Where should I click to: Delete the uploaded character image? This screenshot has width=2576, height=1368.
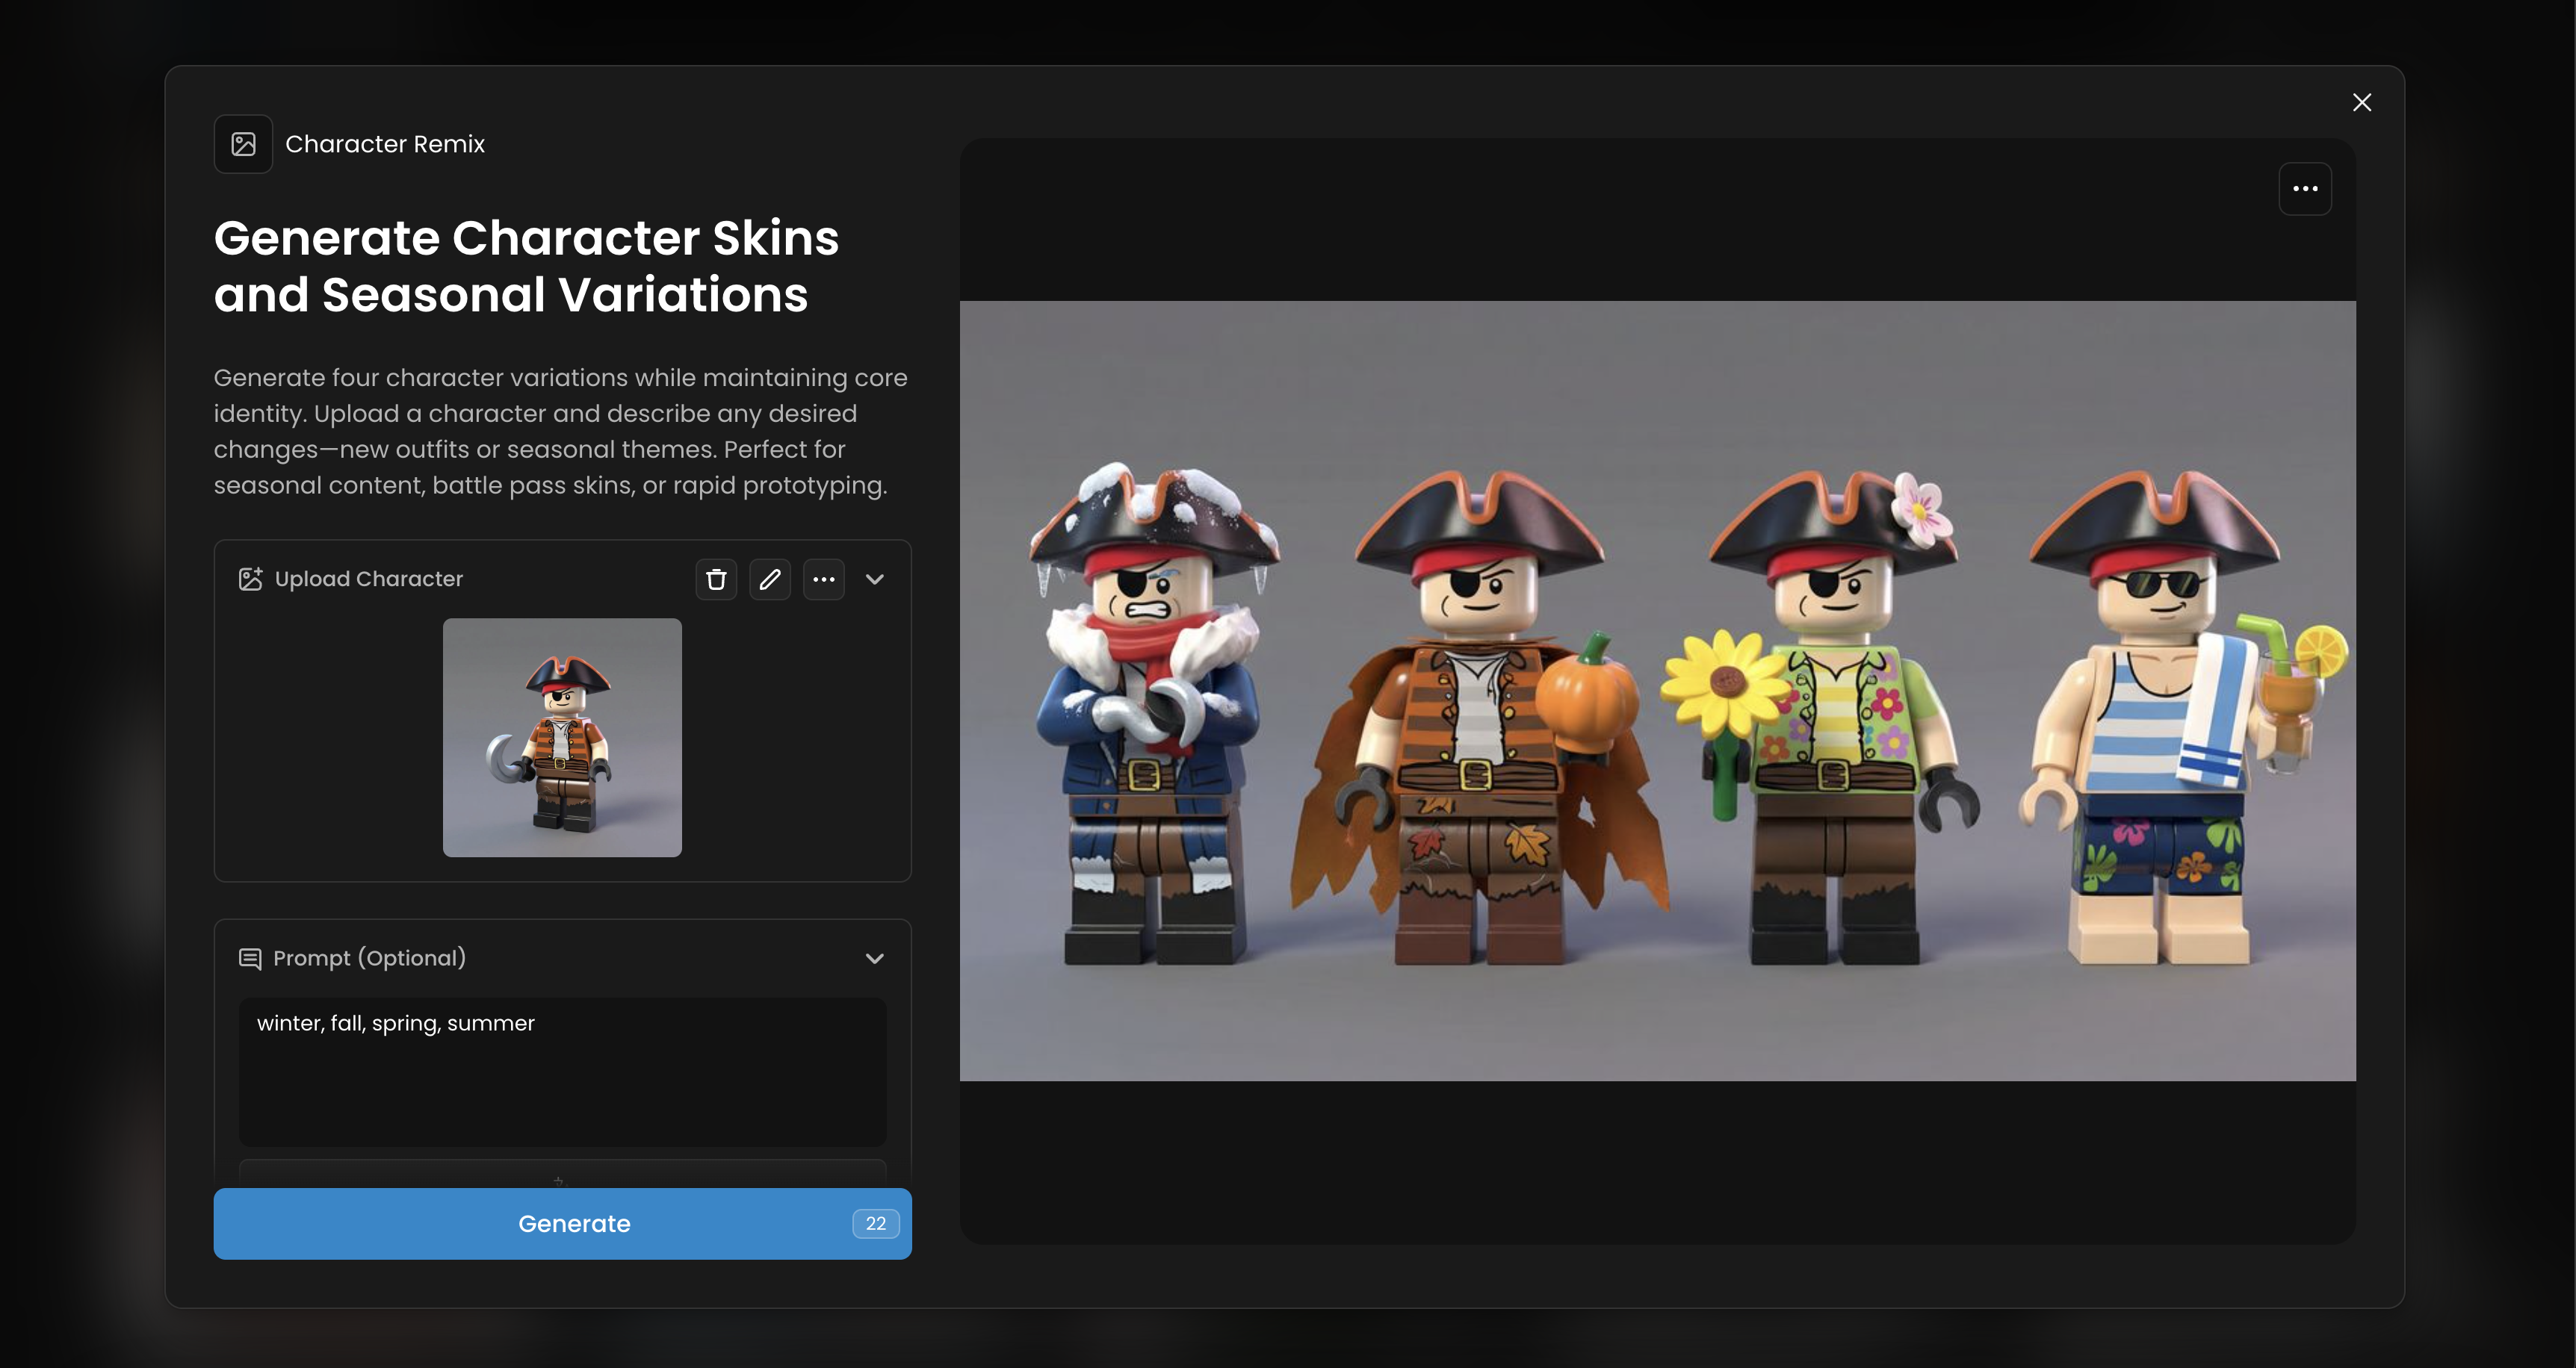[x=716, y=579]
